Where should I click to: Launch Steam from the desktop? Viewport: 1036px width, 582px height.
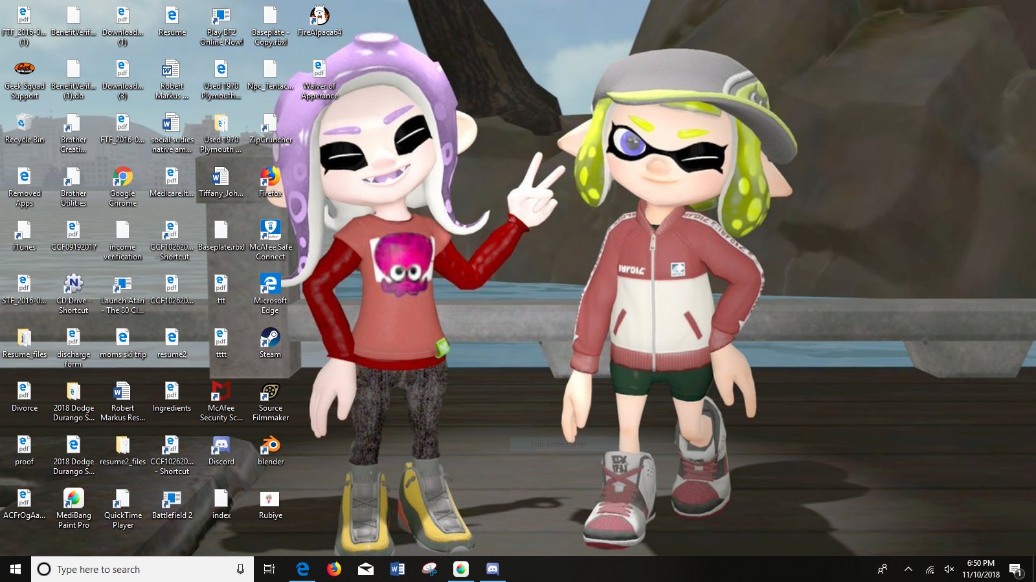coord(270,343)
